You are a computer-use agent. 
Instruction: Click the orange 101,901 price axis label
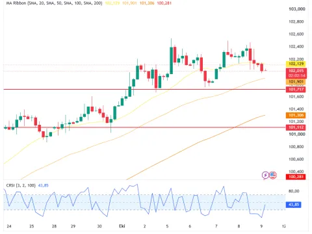pyautogui.click(x=296, y=82)
